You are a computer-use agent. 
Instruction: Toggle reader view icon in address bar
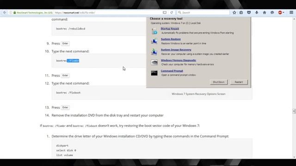click(165, 12)
